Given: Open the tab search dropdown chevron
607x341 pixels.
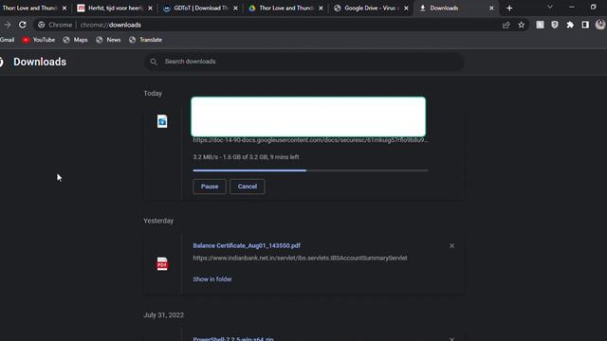Looking at the screenshot, I should pyautogui.click(x=550, y=8).
